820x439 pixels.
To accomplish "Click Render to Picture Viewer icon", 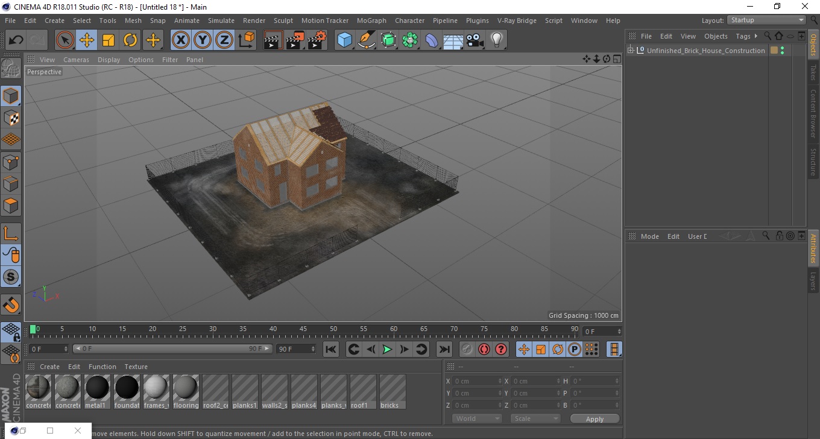I will click(x=295, y=40).
